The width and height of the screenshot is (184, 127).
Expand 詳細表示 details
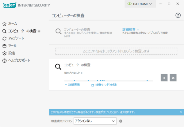[x=72, y=85]
